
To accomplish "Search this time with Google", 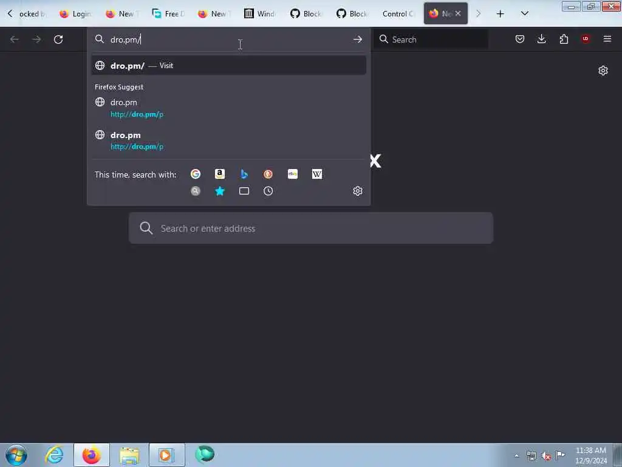I will pos(195,174).
